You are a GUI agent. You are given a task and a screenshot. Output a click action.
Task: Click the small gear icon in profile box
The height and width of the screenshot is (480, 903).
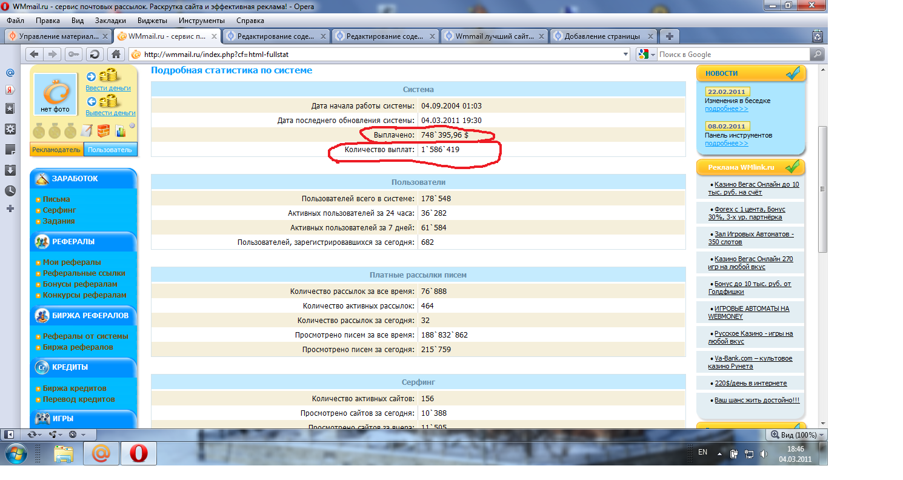pos(132,126)
